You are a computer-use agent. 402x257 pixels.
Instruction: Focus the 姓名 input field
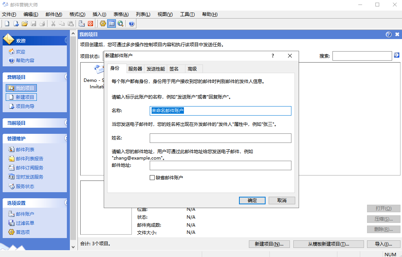tap(220, 138)
